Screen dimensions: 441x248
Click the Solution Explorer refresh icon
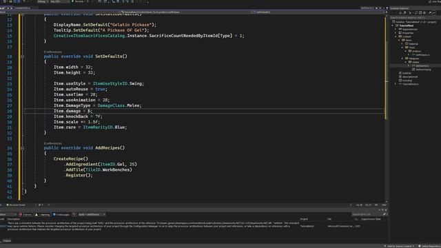416,13
